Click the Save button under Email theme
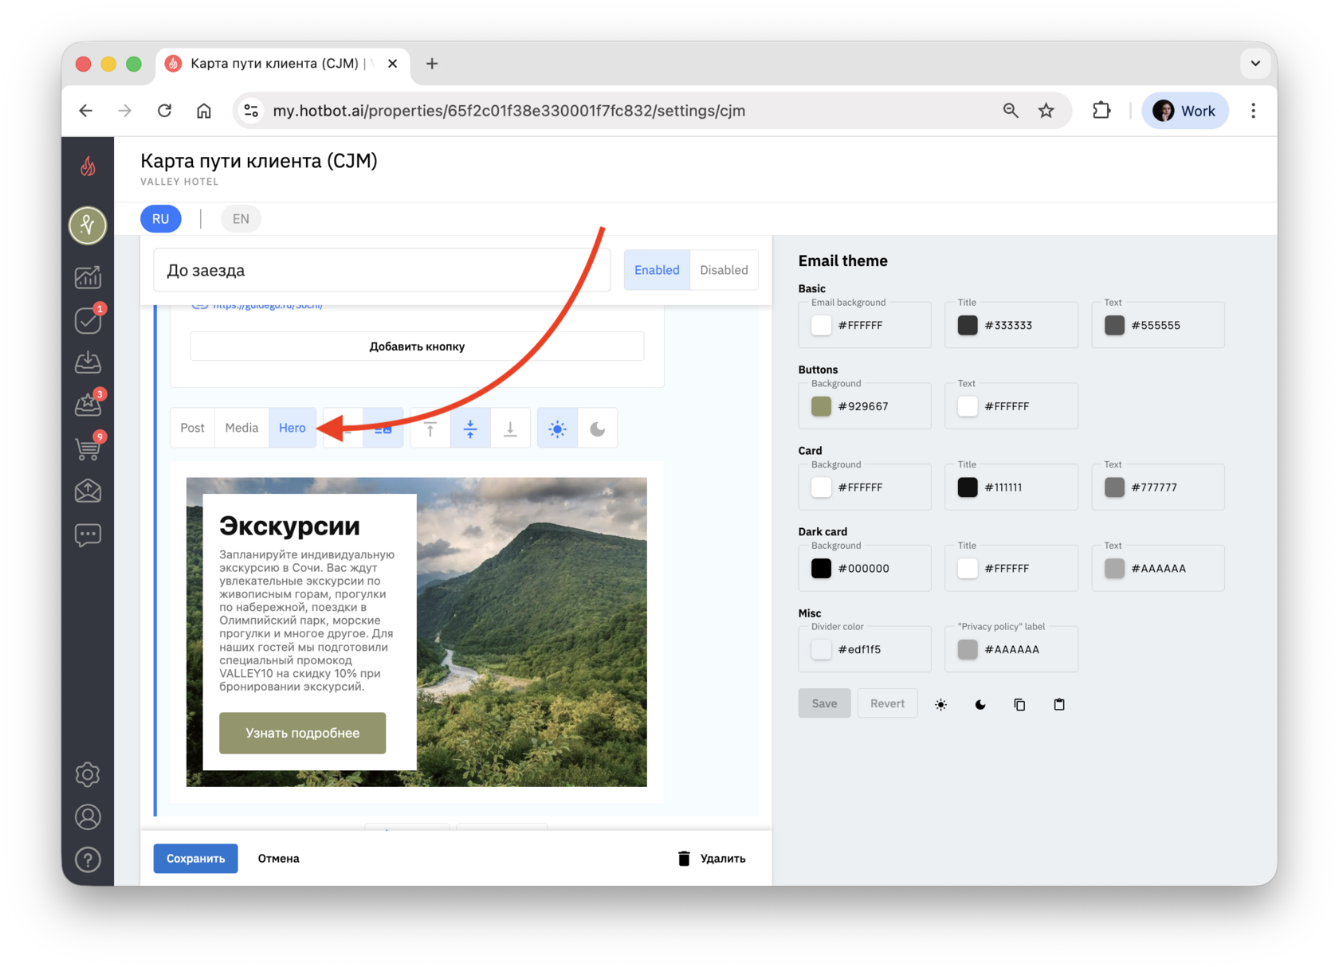The height and width of the screenshot is (967, 1339). 824,703
